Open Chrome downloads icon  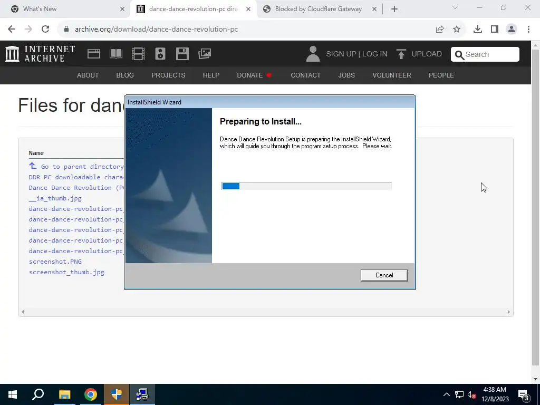[x=478, y=30]
